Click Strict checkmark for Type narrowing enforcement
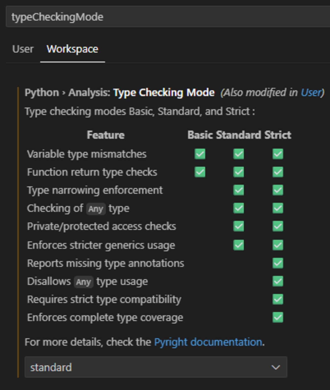The image size is (330, 390). 278,190
